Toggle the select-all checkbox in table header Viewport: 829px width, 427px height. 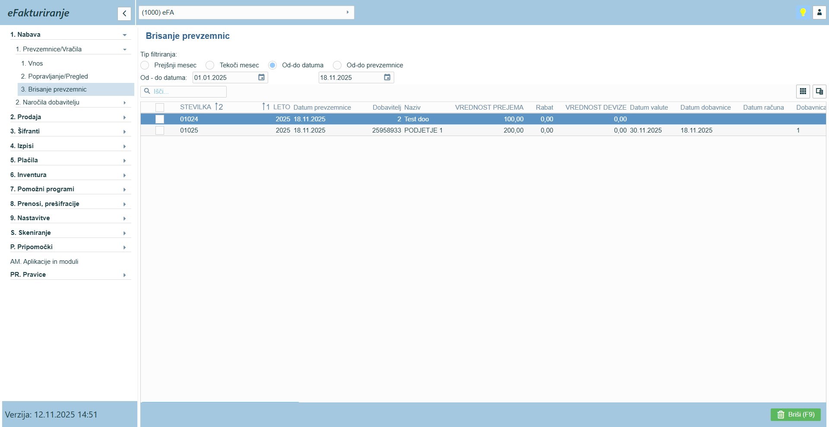pyautogui.click(x=160, y=108)
